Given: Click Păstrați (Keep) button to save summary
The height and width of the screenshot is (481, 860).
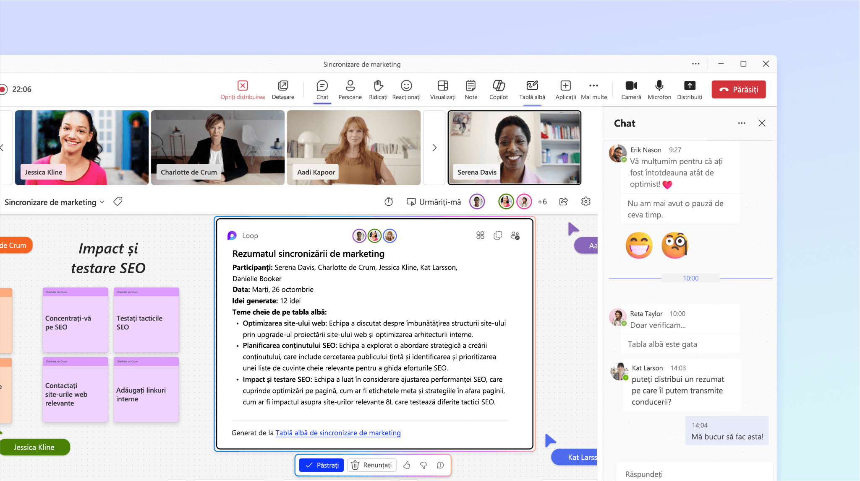Looking at the screenshot, I should click(322, 465).
